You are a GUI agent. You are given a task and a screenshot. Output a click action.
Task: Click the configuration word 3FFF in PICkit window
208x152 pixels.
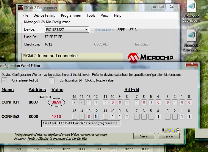121,29
